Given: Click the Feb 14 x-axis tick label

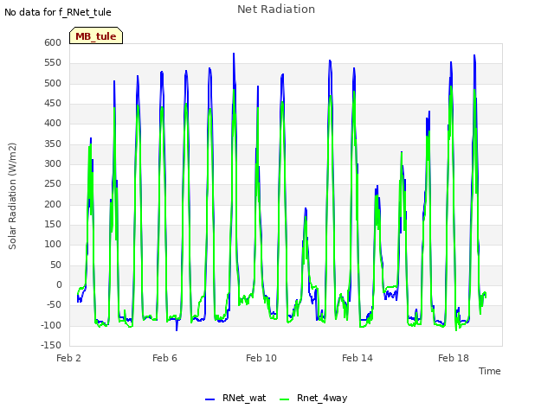Looking at the screenshot, I should pyautogui.click(x=358, y=358).
